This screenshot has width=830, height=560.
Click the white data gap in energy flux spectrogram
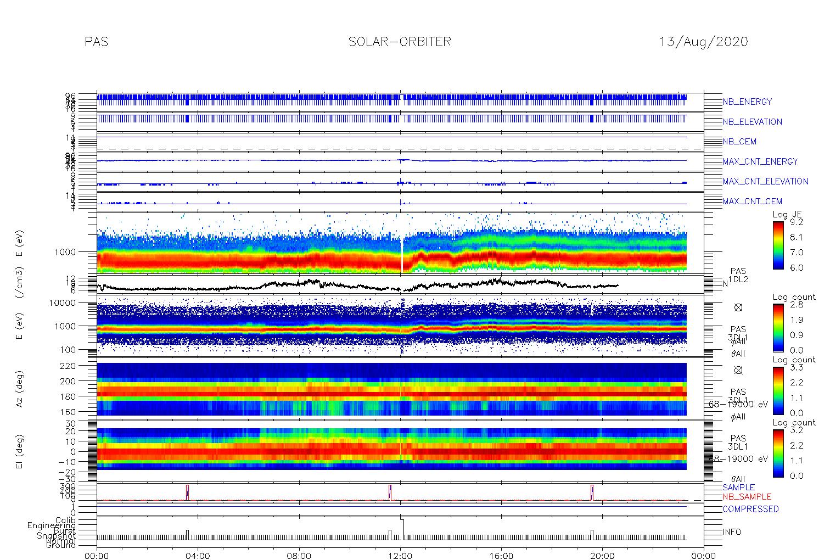pos(402,255)
